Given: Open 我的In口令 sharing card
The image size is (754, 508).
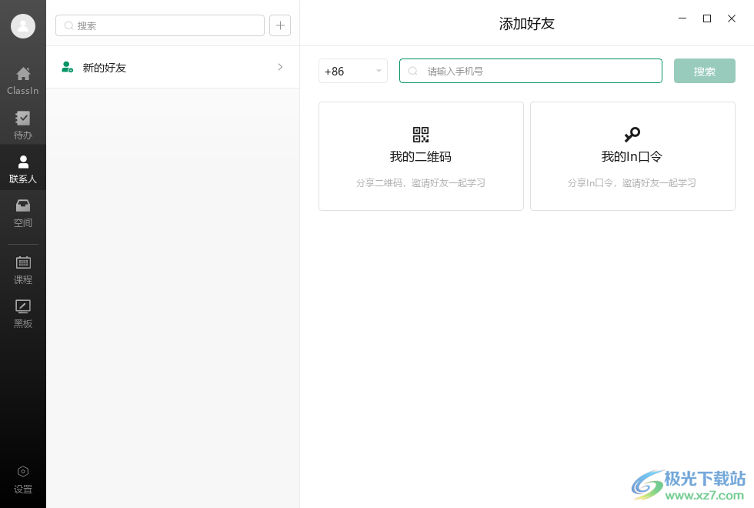Looking at the screenshot, I should pos(632,156).
